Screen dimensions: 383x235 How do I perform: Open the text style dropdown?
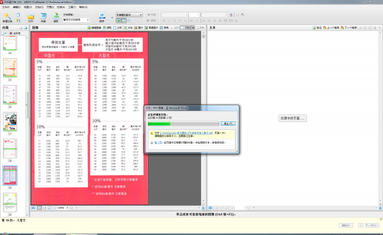214,15
